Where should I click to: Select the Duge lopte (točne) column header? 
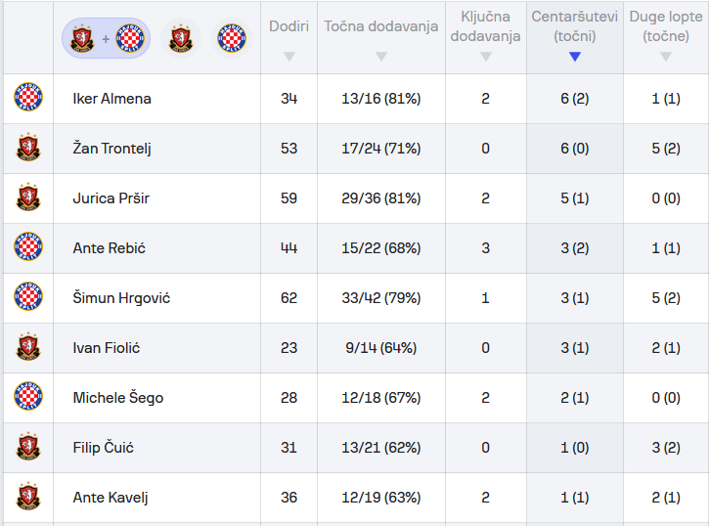point(666,26)
